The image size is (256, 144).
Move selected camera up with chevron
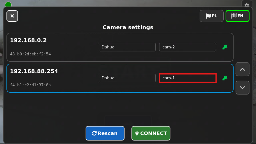coord(243,69)
